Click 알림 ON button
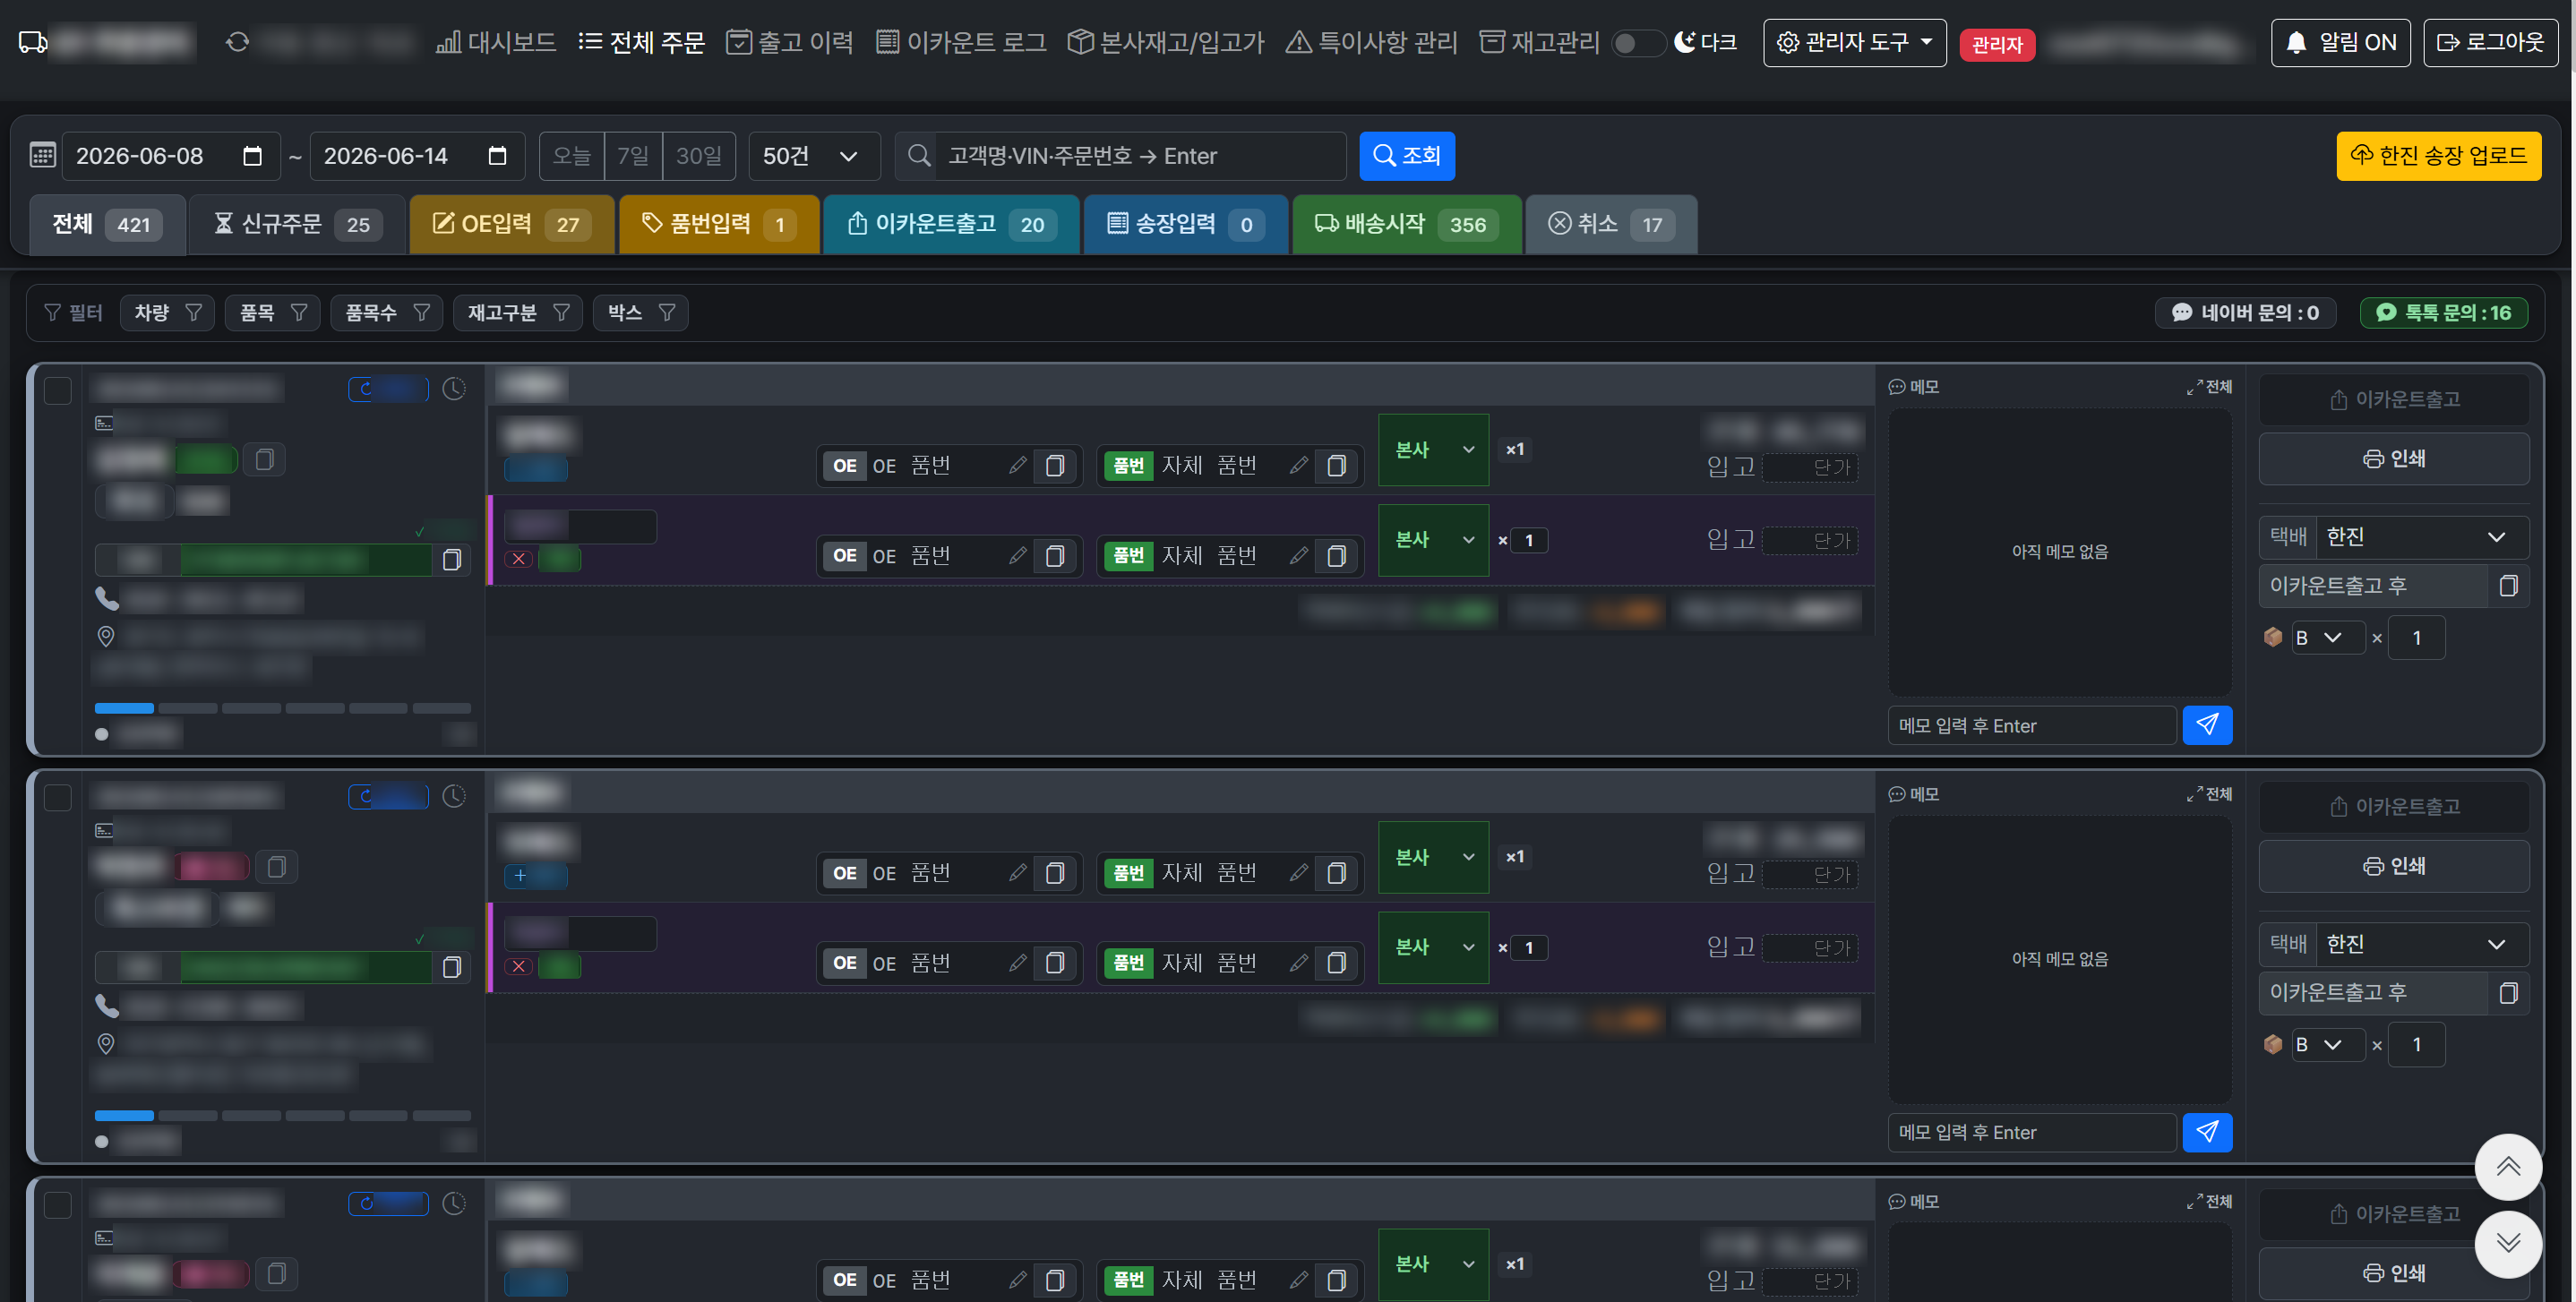This screenshot has width=2576, height=1302. click(2340, 43)
